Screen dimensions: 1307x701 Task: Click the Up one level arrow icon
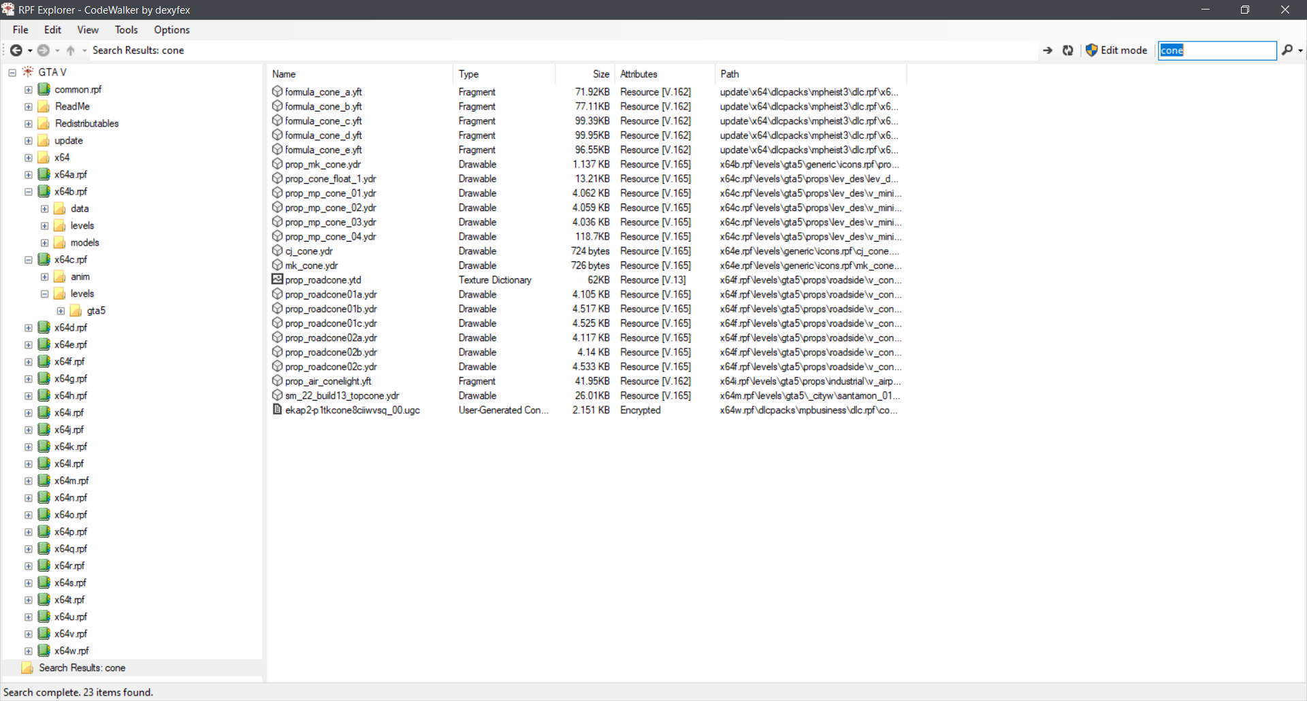pyautogui.click(x=70, y=50)
